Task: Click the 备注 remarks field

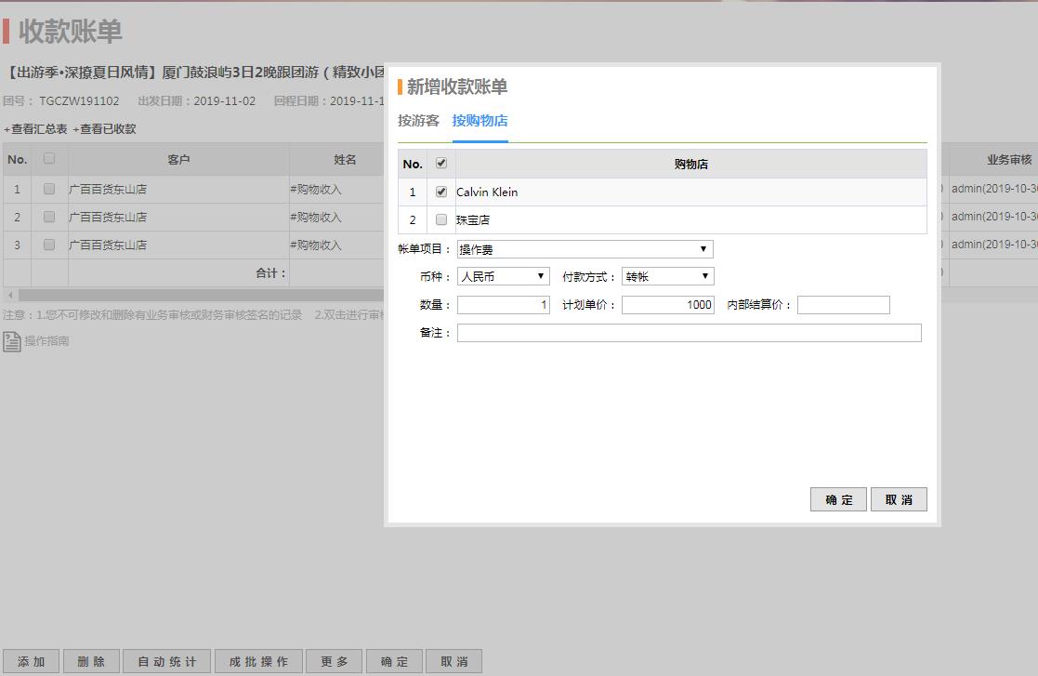Action: [x=689, y=332]
